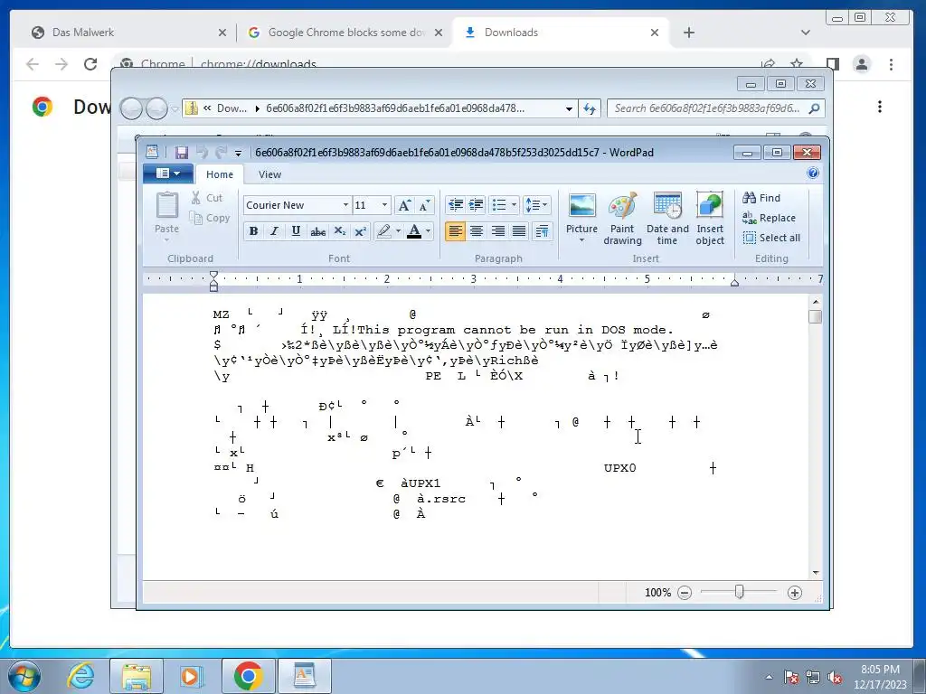The height and width of the screenshot is (694, 926).
Task: Apply strikethrough formatting
Action: pyautogui.click(x=317, y=230)
